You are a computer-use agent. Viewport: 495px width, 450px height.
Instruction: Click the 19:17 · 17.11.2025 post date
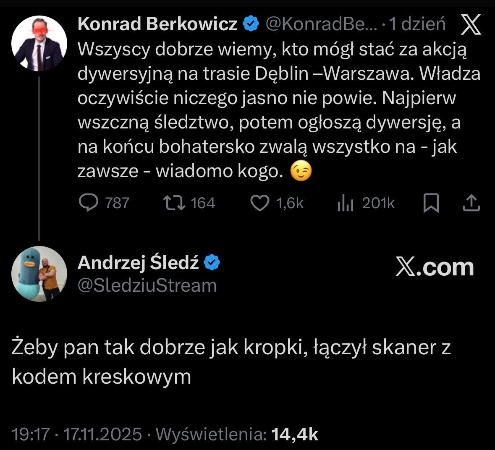click(77, 434)
